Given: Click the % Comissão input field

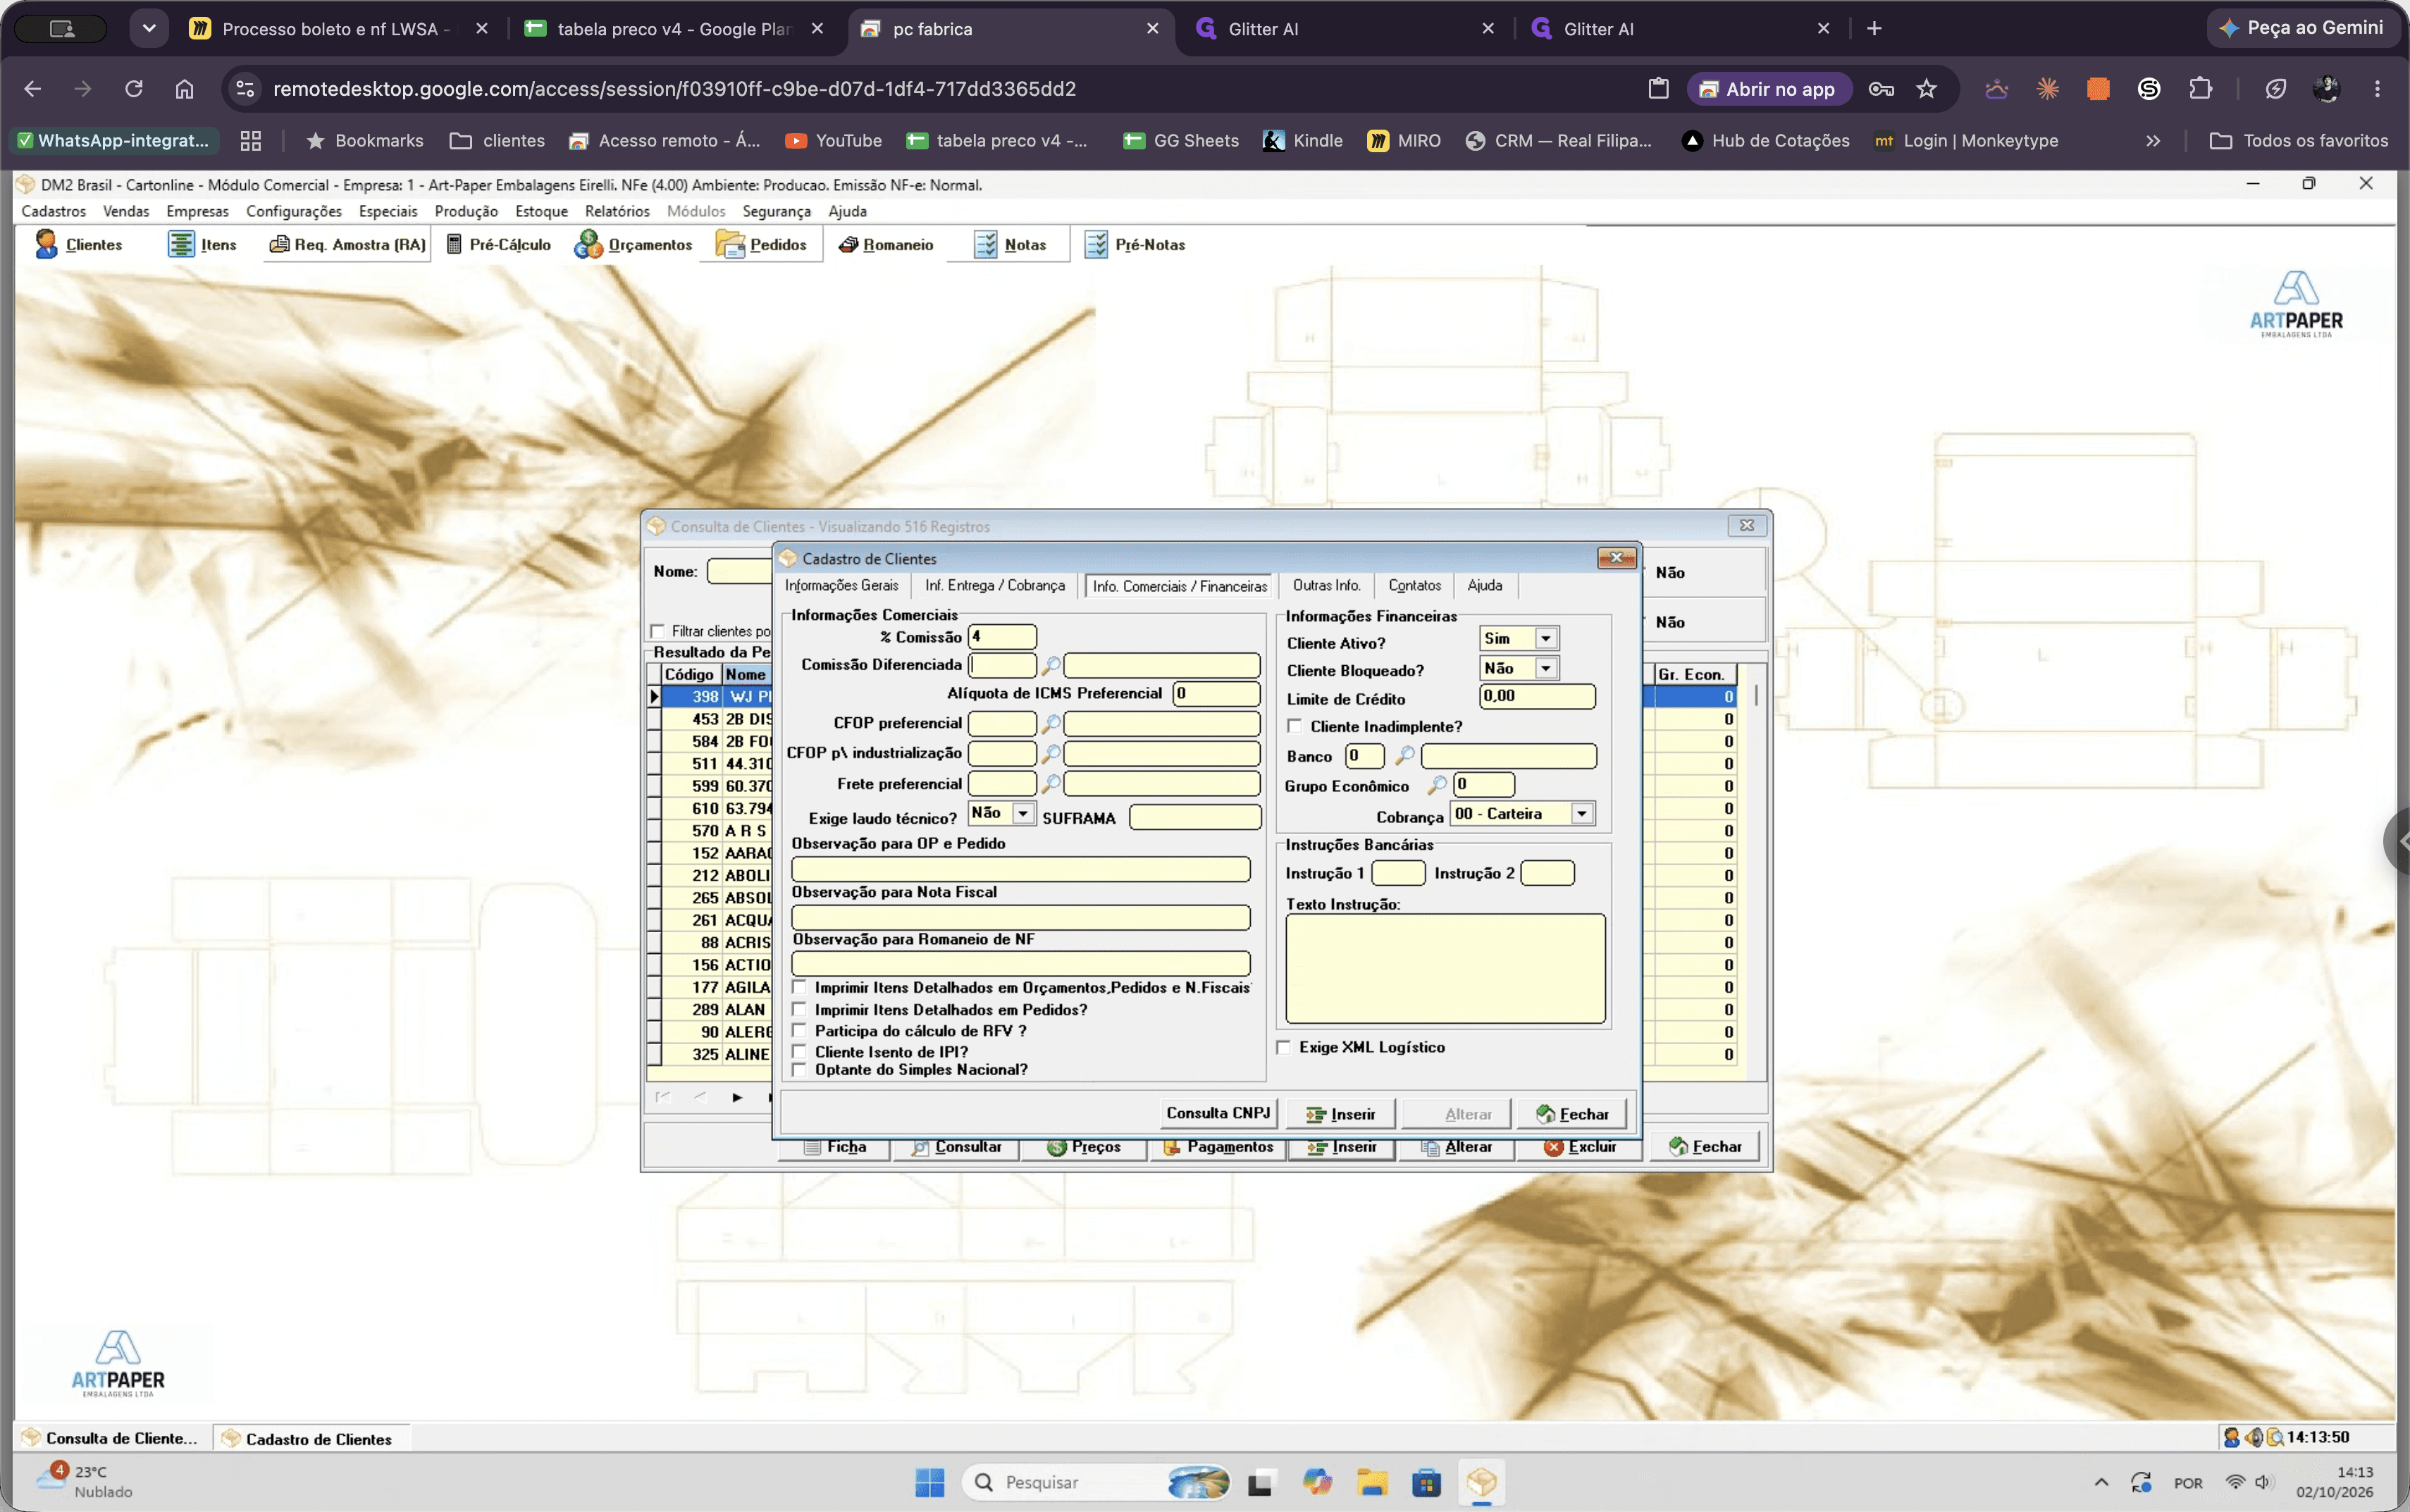Looking at the screenshot, I should pyautogui.click(x=1002, y=636).
